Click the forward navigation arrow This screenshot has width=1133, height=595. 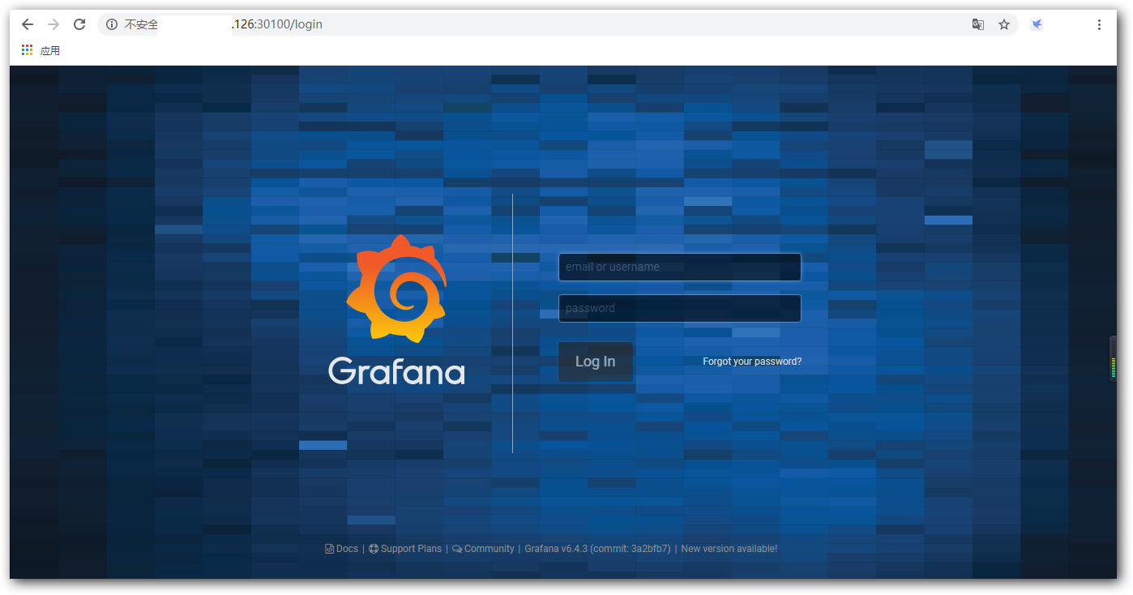[x=53, y=24]
